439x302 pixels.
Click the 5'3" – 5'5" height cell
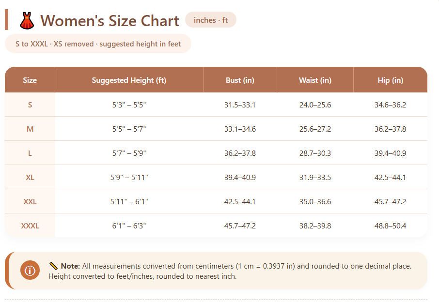[129, 105]
